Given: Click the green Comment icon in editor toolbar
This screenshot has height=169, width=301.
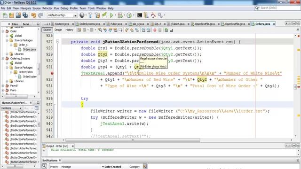Looking at the screenshot, I should point(166,30).
